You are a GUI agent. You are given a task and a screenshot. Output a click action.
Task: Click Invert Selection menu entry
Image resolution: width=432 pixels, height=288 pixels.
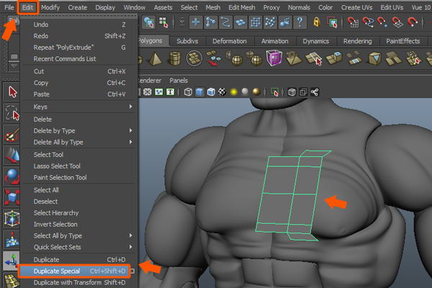(x=56, y=224)
